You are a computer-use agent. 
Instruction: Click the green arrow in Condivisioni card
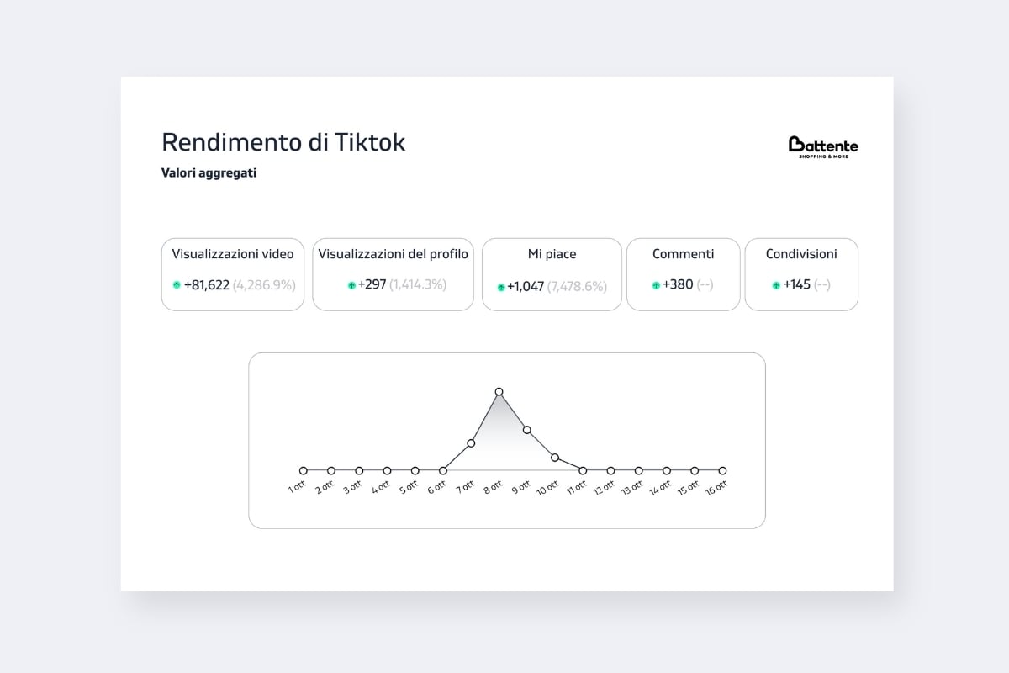tap(776, 285)
